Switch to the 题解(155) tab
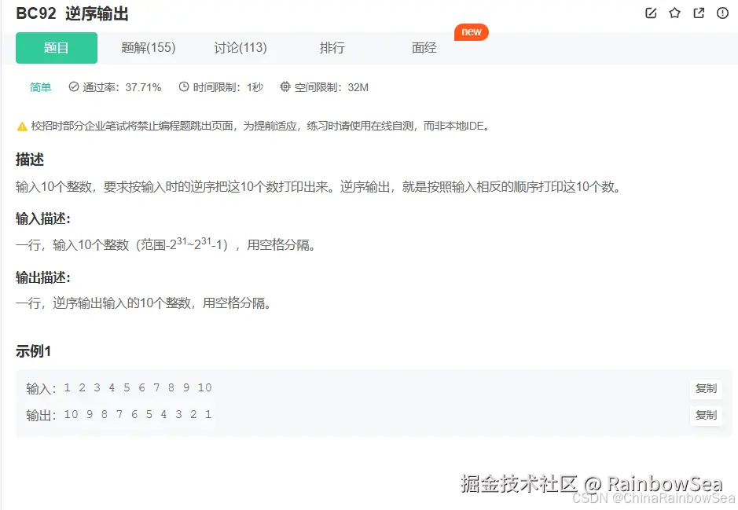Screen dimensions: 738x510 (149, 47)
